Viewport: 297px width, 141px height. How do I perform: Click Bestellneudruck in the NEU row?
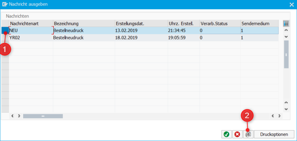(x=84, y=30)
